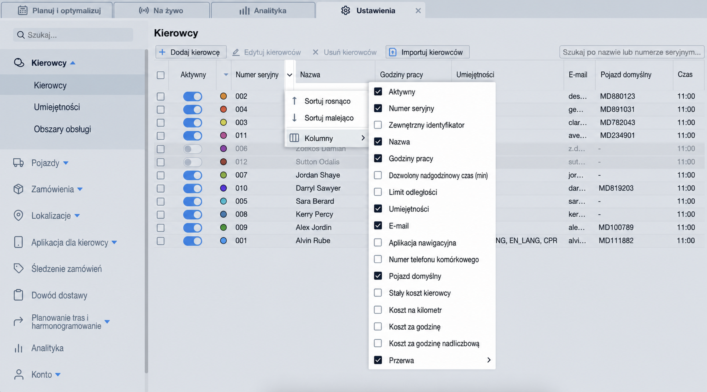This screenshot has width=707, height=392.
Task: Click the Edytuj kierowców button
Action: pyautogui.click(x=266, y=52)
